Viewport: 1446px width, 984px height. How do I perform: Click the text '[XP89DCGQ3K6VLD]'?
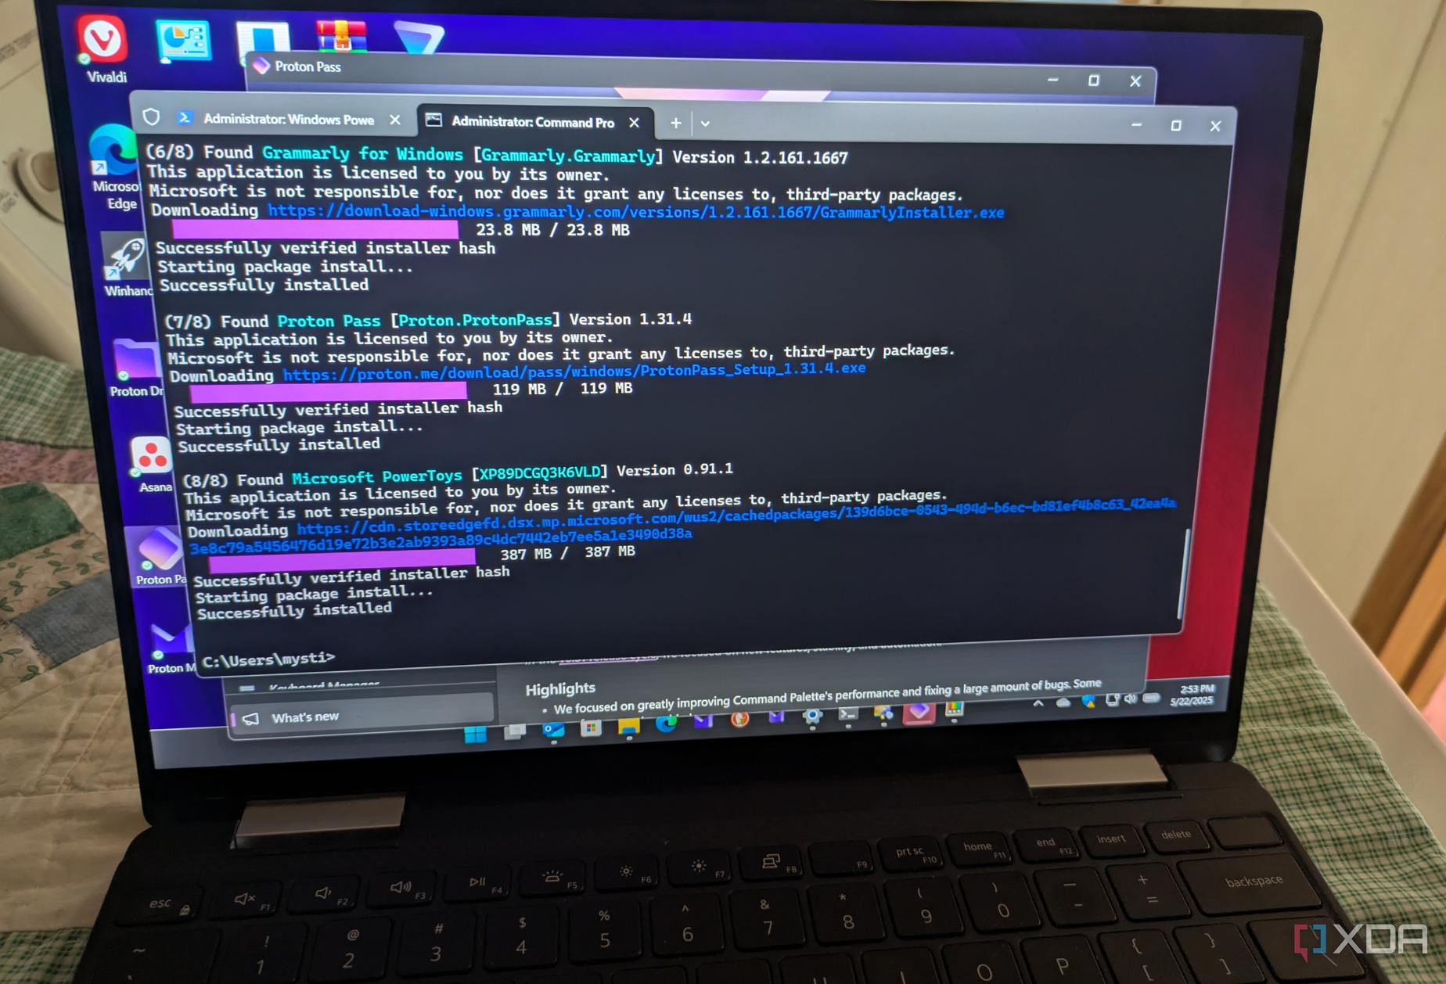[x=539, y=472]
